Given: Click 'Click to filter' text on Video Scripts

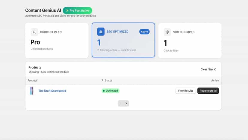Looking at the screenshot, I should click(x=171, y=51).
